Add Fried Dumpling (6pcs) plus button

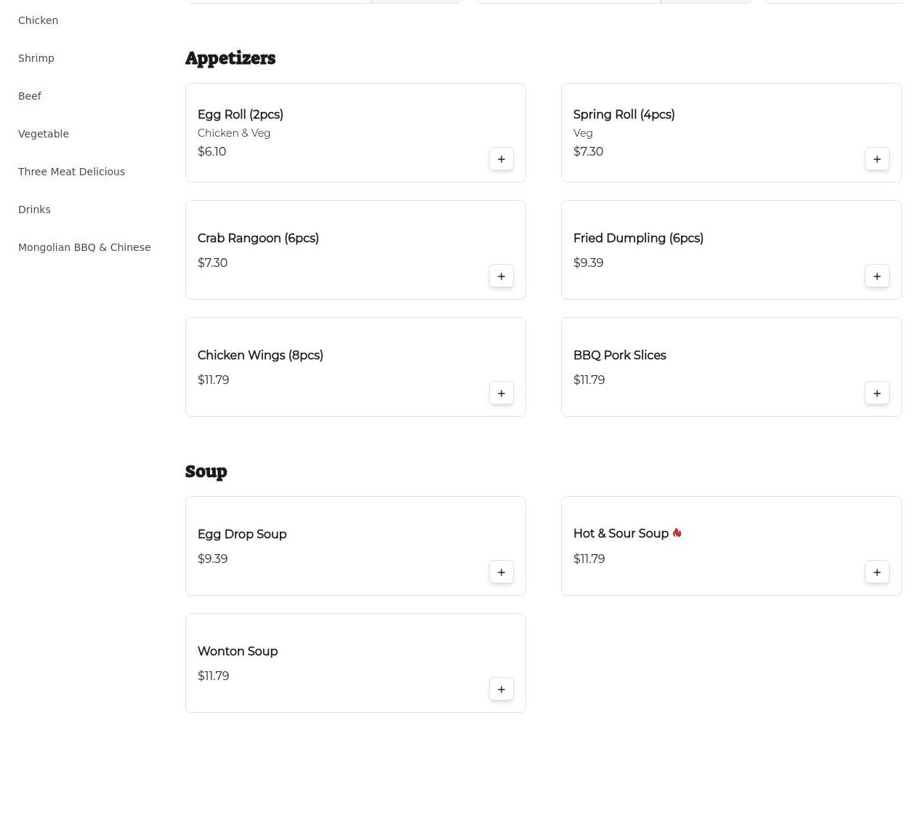pyautogui.click(x=877, y=276)
